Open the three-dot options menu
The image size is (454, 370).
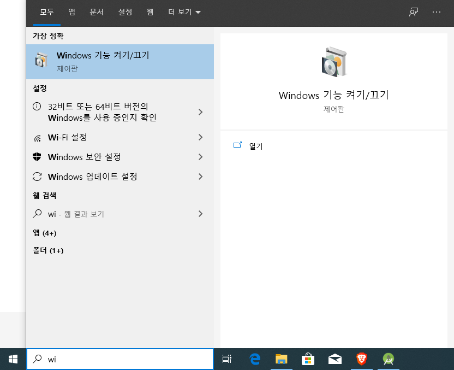[437, 12]
